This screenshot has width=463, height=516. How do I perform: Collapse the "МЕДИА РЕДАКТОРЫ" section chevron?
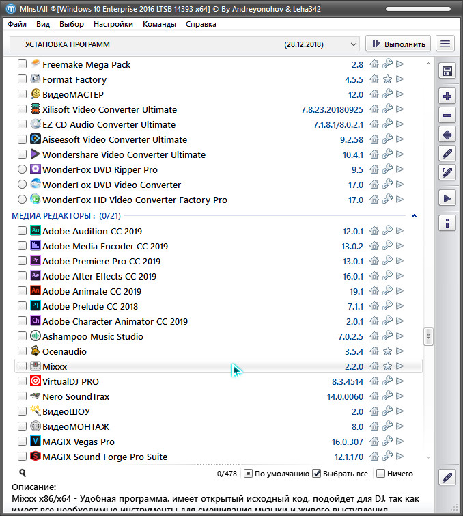pos(413,216)
